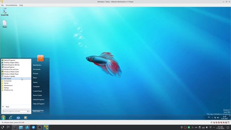Image resolution: width=231 pixels, height=130 pixels.
Task: Open KDE application launcher on host panel
Action: tap(3, 127)
